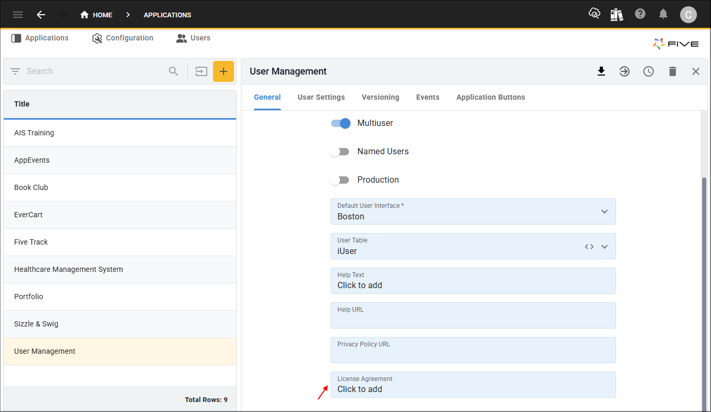
Task: Click the back arrow icon
Action: pyautogui.click(x=41, y=15)
